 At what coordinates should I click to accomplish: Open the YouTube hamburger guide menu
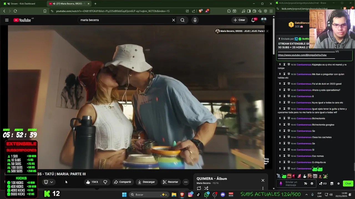(x=7, y=20)
